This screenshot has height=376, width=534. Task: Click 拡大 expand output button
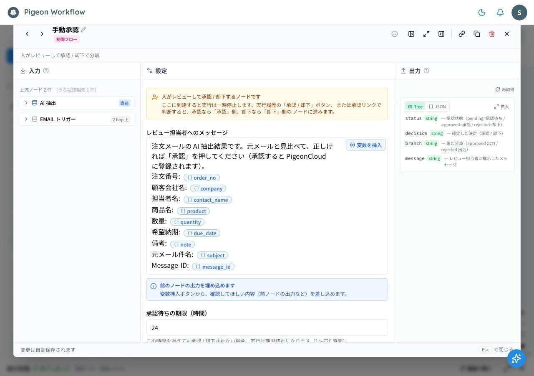(501, 107)
